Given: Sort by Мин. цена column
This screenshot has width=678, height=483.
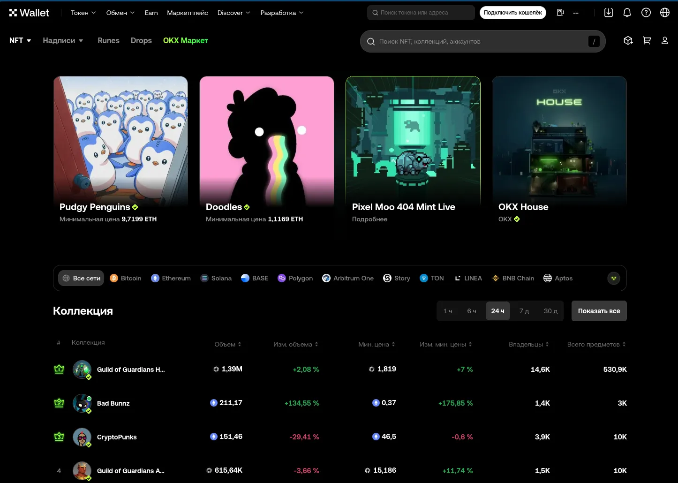Looking at the screenshot, I should click(377, 344).
